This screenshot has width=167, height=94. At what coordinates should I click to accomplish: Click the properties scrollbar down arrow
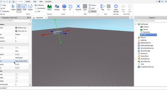(x=30, y=85)
